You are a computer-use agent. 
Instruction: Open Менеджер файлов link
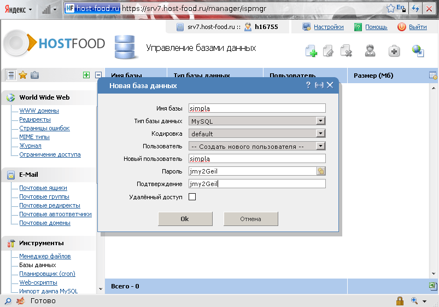[45, 256]
